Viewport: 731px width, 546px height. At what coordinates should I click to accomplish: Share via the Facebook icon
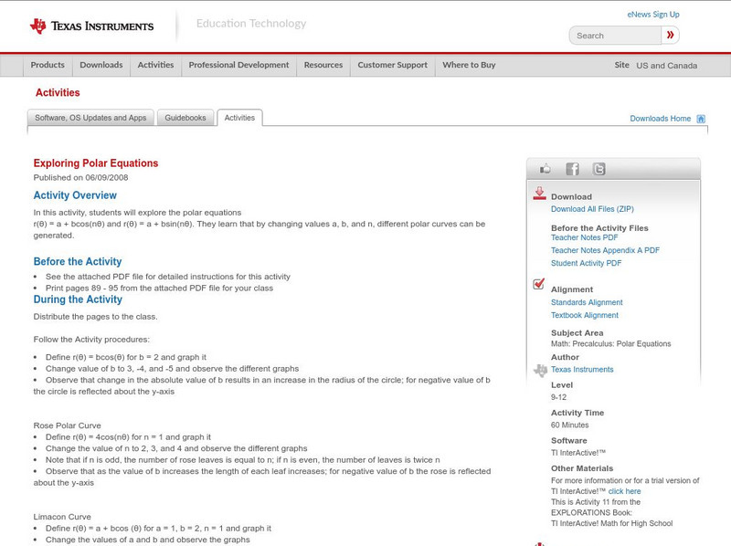coord(573,169)
